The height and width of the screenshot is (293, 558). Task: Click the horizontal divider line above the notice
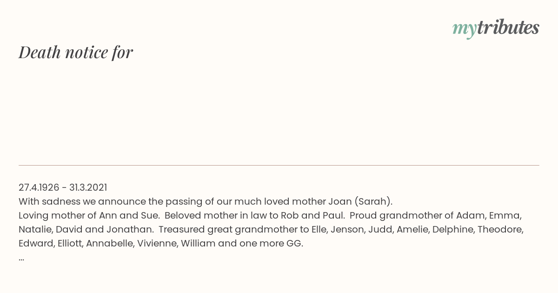[279, 165]
